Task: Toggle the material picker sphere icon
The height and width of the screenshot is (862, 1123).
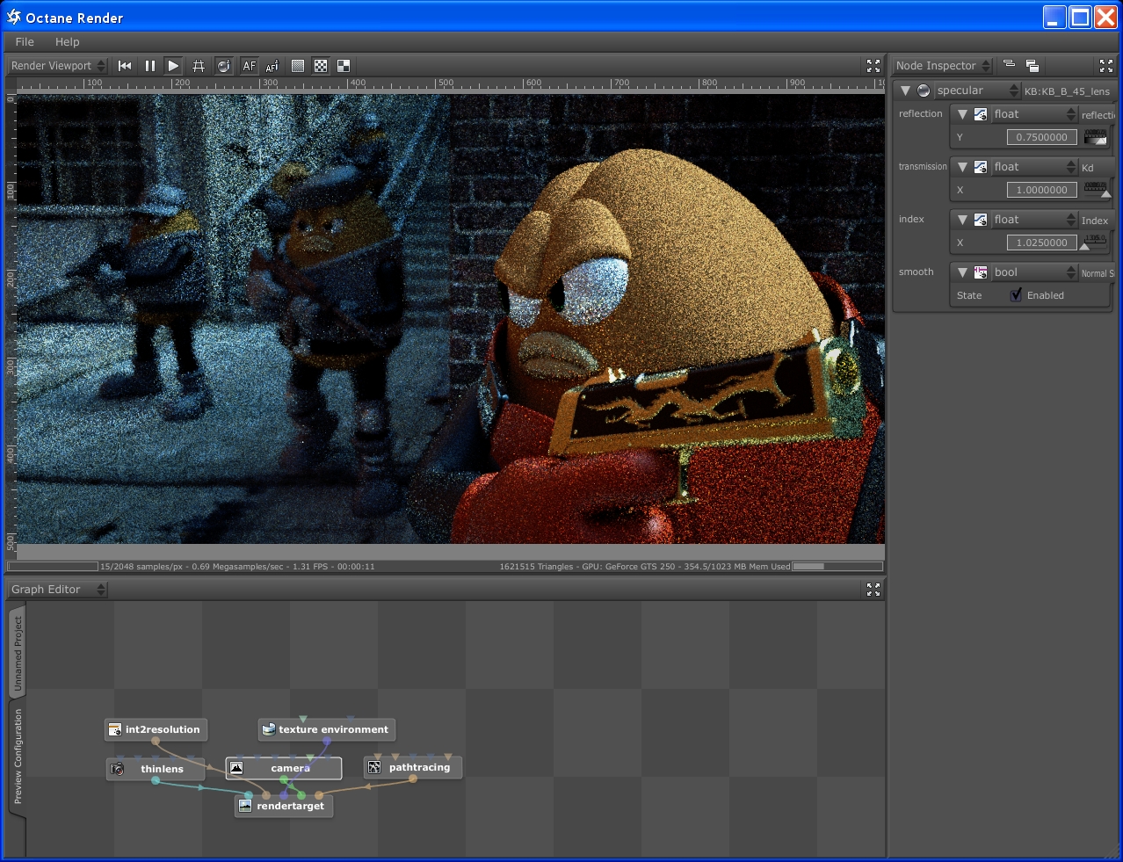Action: pyautogui.click(x=224, y=66)
